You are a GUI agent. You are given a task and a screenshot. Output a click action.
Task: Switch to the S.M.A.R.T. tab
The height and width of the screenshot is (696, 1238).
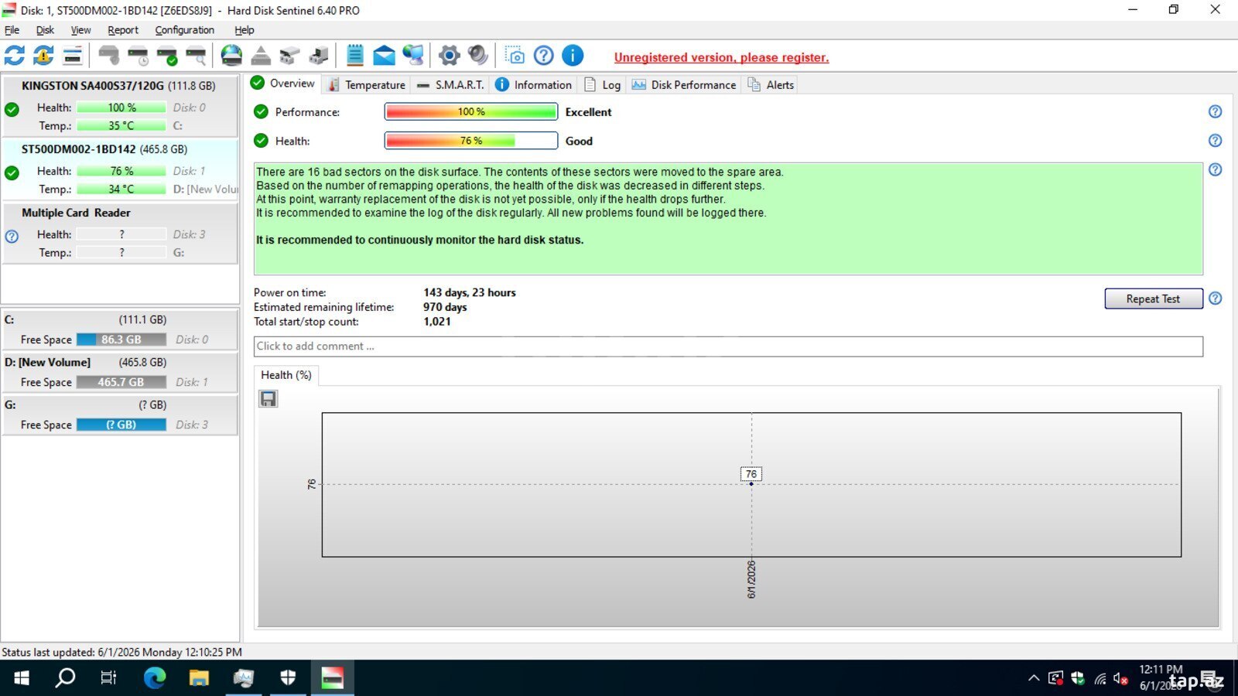coord(450,85)
